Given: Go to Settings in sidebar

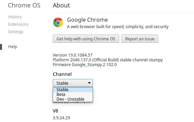Looking at the screenshot, I should [16, 32].
